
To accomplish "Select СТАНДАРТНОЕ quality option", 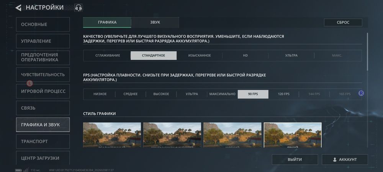I will (154, 55).
